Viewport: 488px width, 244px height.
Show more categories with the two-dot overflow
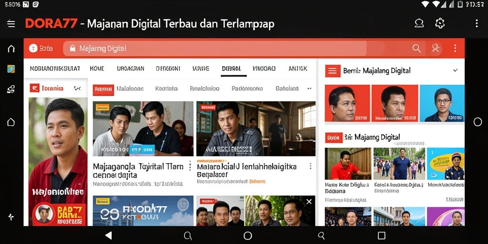pyautogui.click(x=309, y=89)
